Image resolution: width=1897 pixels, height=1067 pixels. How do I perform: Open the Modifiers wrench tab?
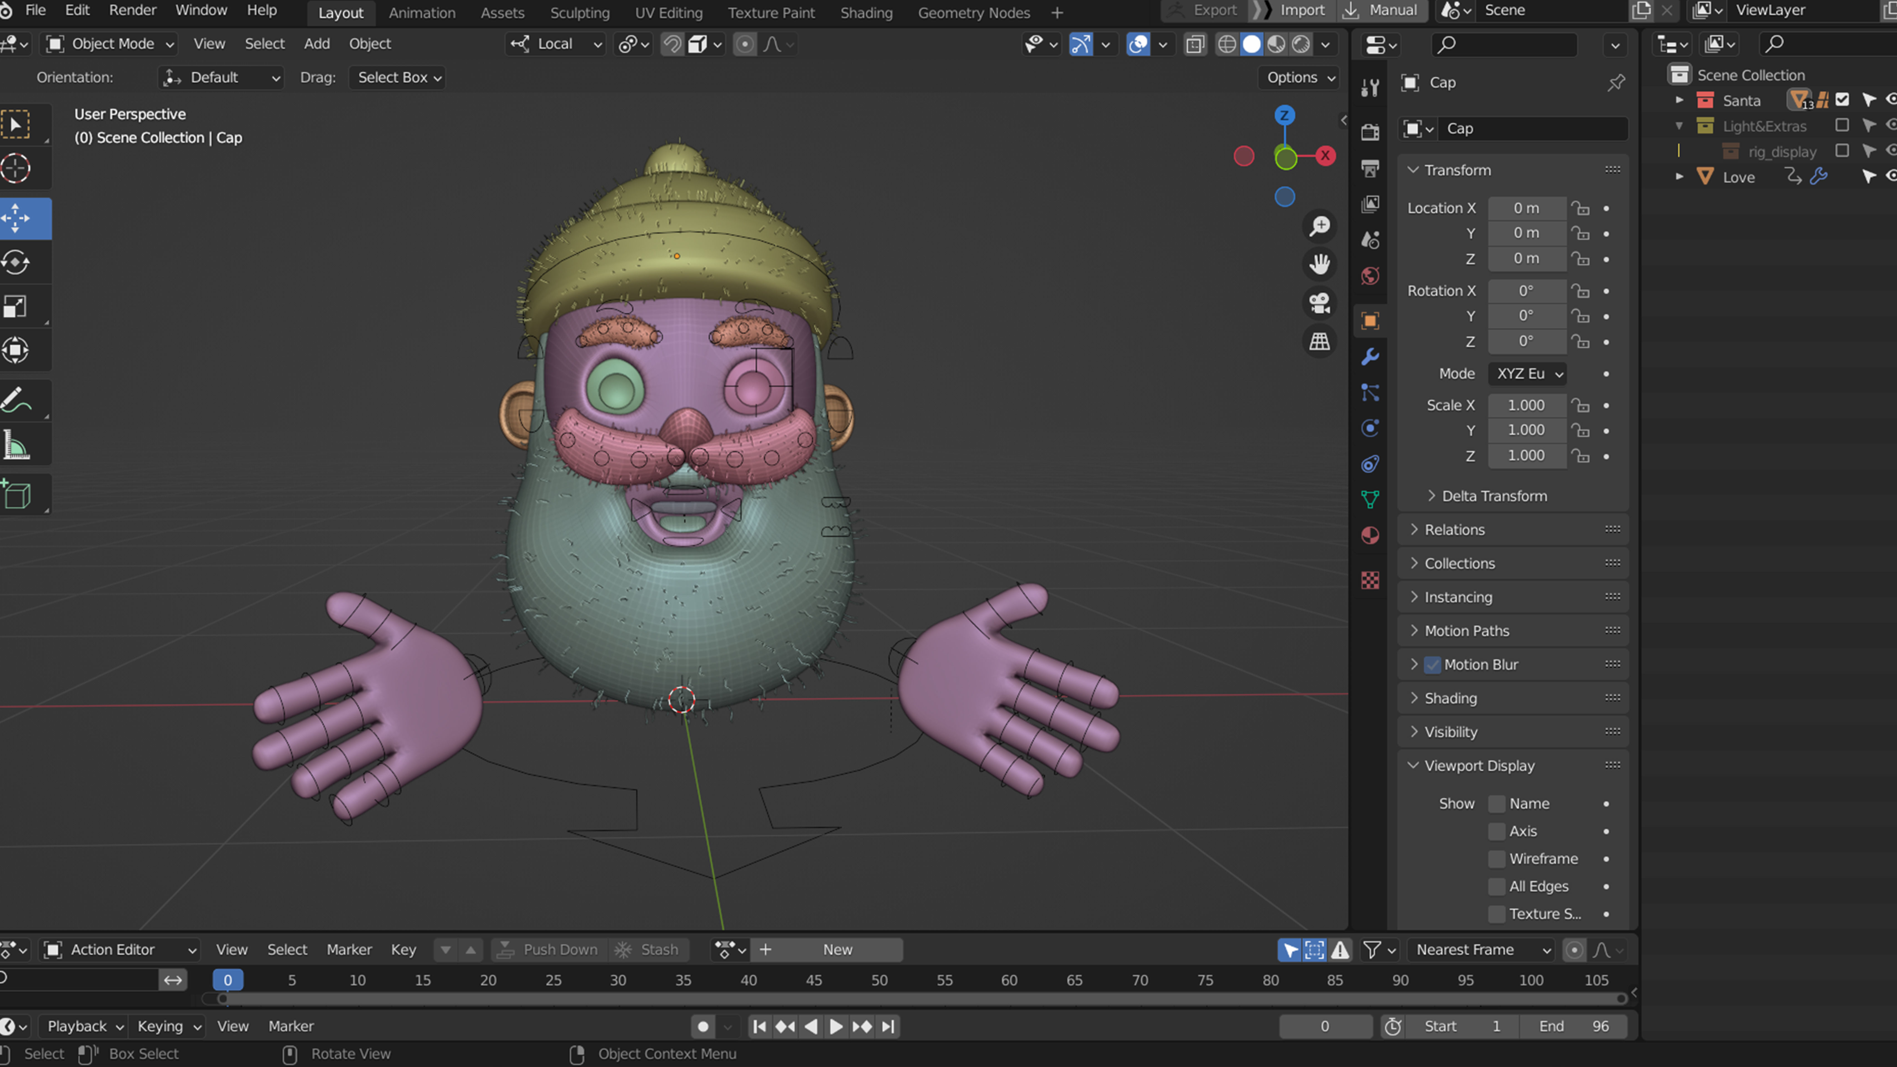1370,357
